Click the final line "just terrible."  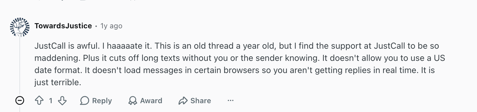pos(58,82)
